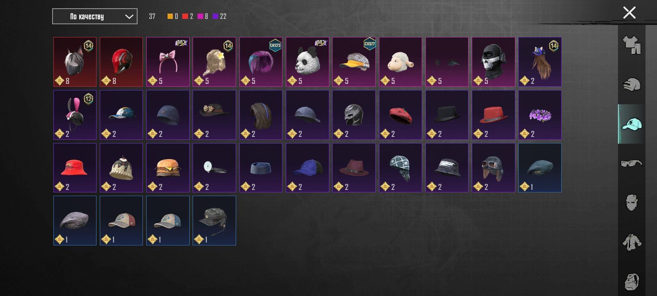Select the sheep head item
The width and height of the screenshot is (657, 296).
point(400,62)
